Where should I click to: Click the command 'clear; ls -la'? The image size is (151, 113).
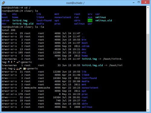click(34, 27)
